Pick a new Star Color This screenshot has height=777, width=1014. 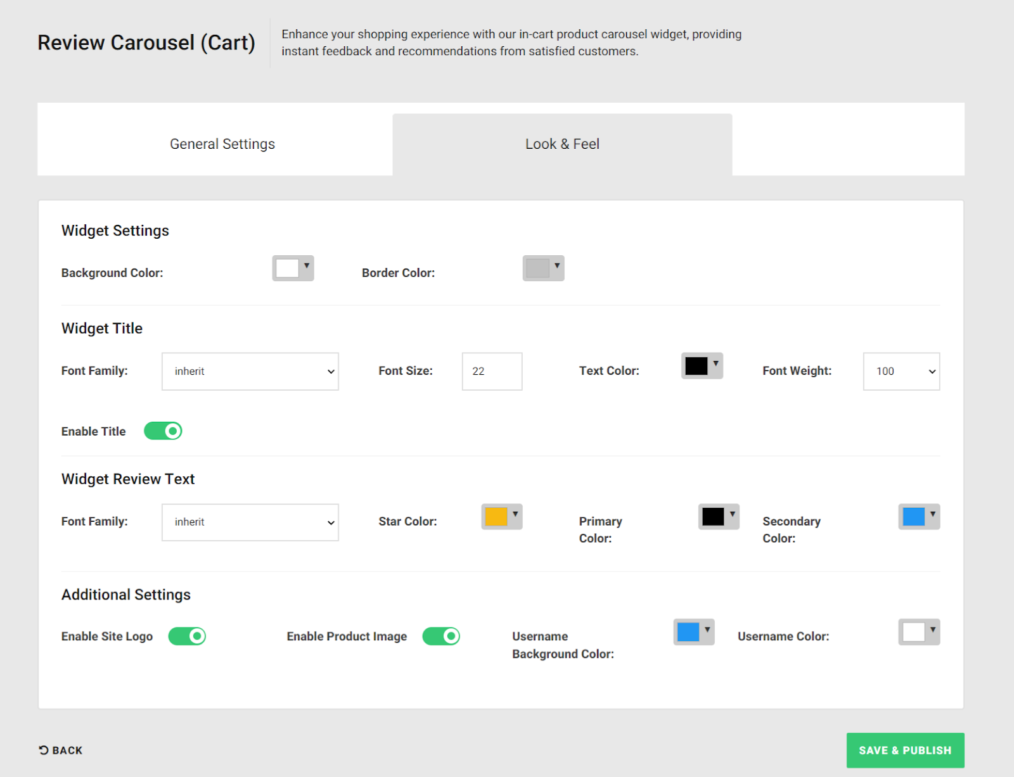click(x=501, y=517)
